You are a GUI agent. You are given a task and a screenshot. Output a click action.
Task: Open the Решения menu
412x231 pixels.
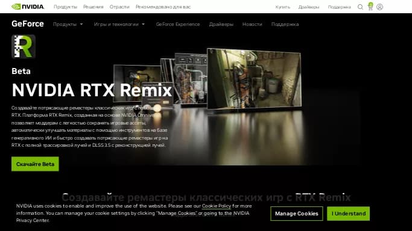(93, 7)
